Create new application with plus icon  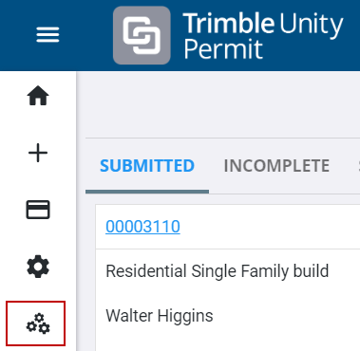click(x=38, y=153)
